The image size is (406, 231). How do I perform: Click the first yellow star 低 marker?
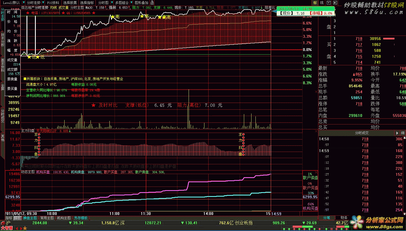coord(29,57)
